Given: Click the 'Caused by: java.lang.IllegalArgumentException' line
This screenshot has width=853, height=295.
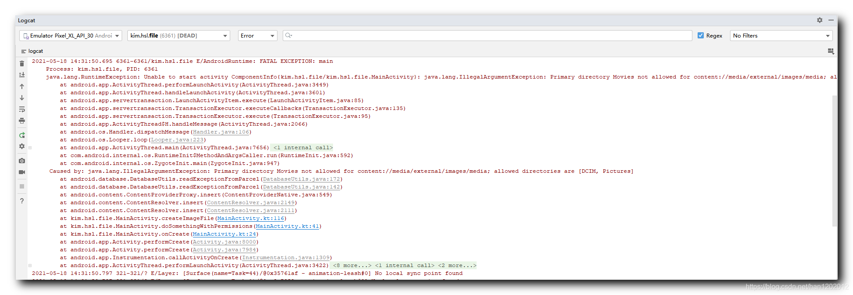Looking at the screenshot, I should coord(341,171).
